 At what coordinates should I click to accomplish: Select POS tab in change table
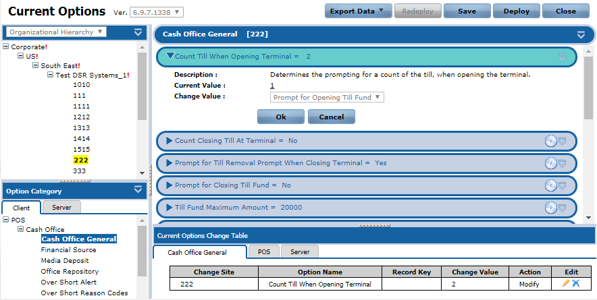tap(264, 251)
